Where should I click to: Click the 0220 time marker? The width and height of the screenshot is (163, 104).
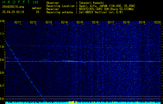[x=158, y=22]
